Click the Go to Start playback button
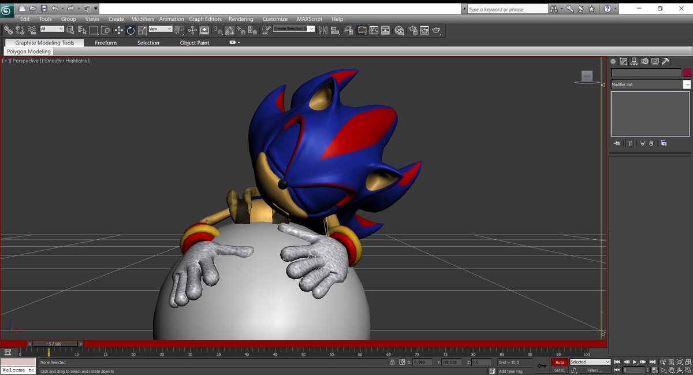This screenshot has width=693, height=375. point(617,362)
